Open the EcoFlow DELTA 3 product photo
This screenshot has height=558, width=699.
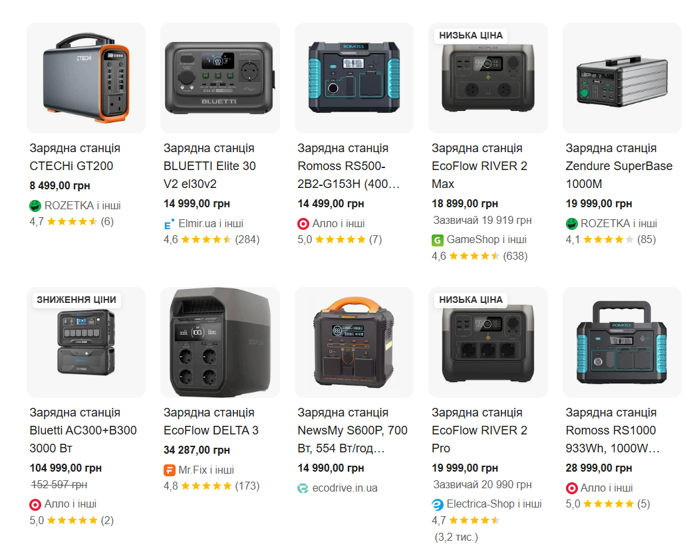pos(220,342)
